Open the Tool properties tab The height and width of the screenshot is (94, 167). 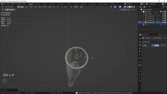[140, 38]
